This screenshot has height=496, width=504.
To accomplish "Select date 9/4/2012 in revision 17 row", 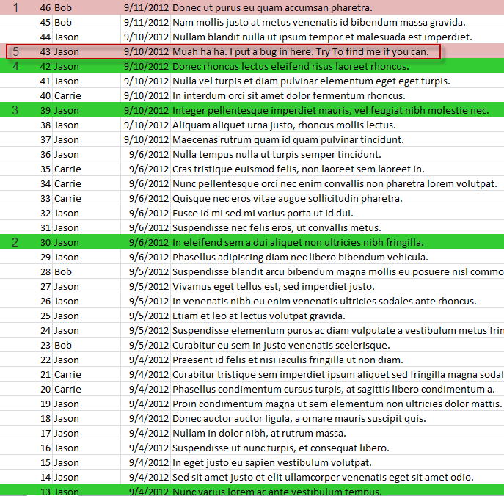I will click(x=149, y=434).
